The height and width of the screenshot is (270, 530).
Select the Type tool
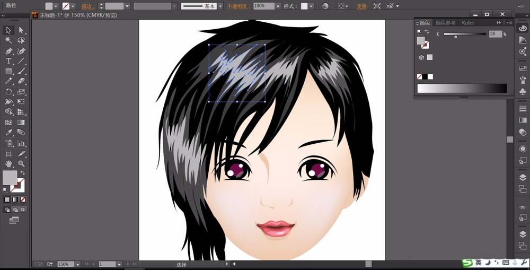click(x=9, y=61)
